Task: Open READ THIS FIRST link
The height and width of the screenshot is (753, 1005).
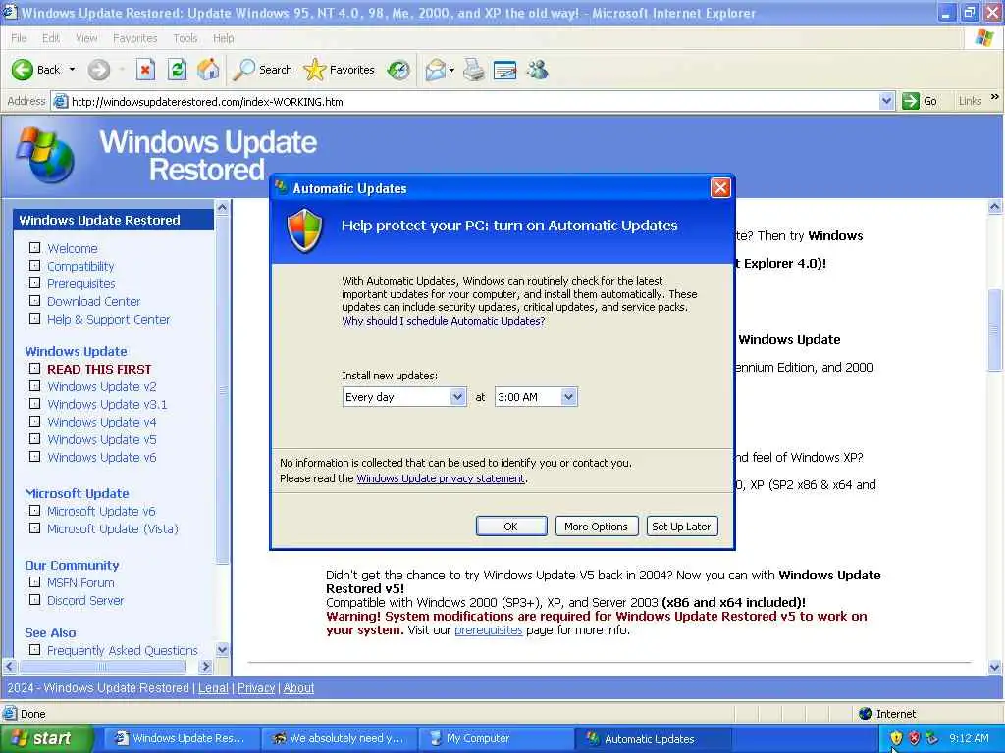Action: pos(99,370)
